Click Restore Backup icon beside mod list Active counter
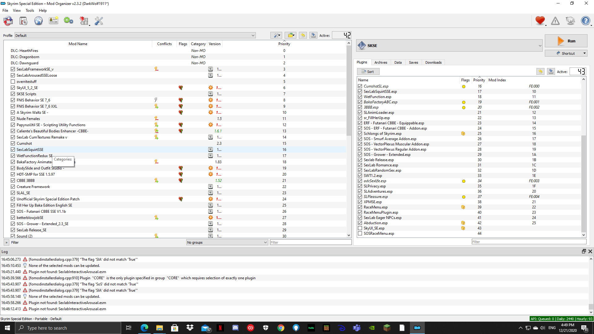Viewport: 594px width, 334px height. (x=303, y=35)
